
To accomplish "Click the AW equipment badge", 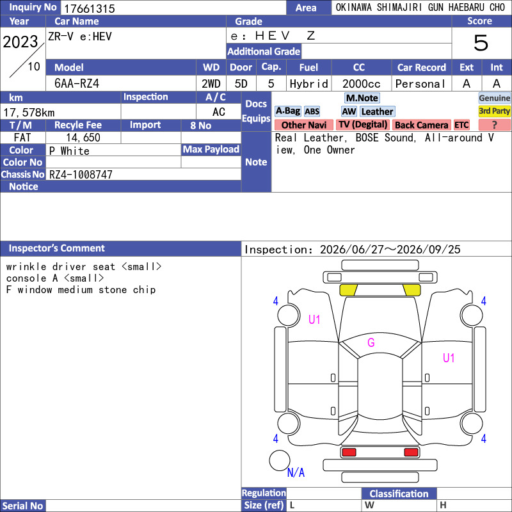I will coord(349,111).
